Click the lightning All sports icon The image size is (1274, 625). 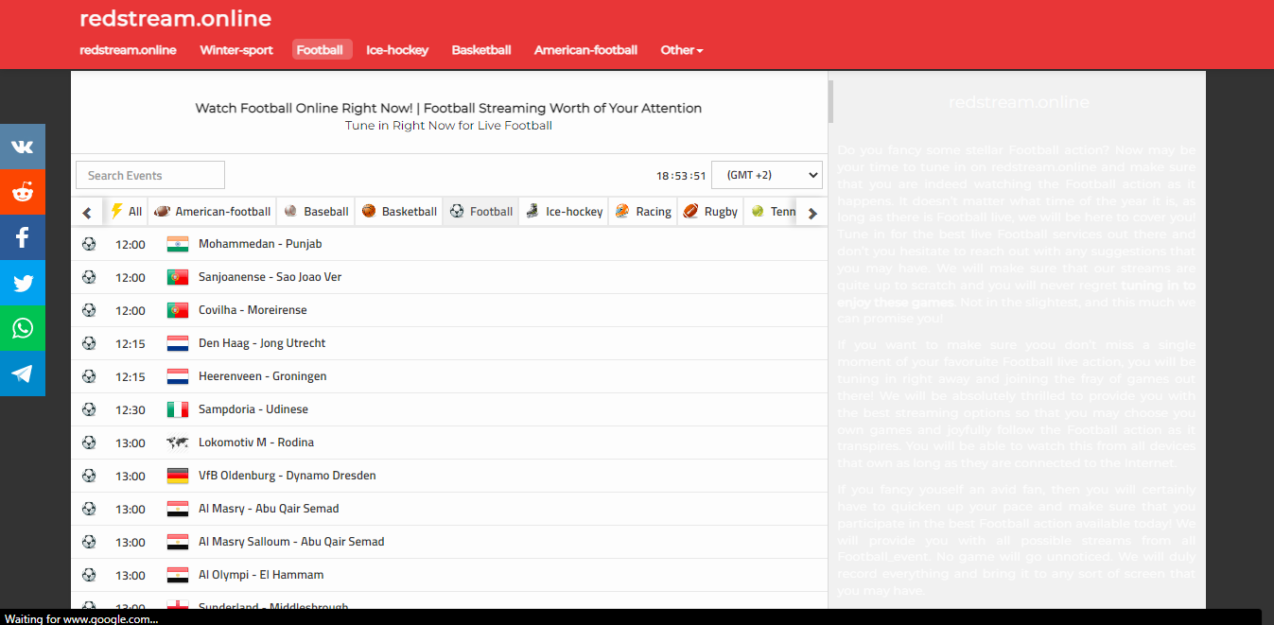pyautogui.click(x=116, y=211)
